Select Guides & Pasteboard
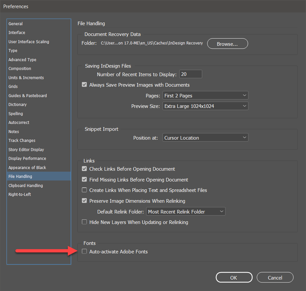This screenshot has width=306, height=291. (39, 95)
